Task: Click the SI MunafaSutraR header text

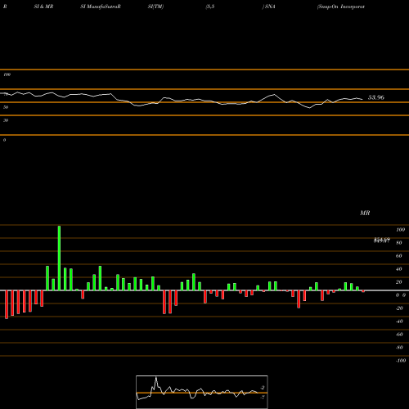Action: click(101, 7)
